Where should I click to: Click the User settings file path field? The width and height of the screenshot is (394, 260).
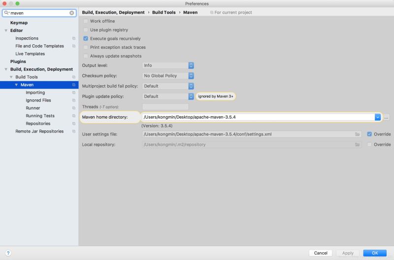(x=252, y=134)
